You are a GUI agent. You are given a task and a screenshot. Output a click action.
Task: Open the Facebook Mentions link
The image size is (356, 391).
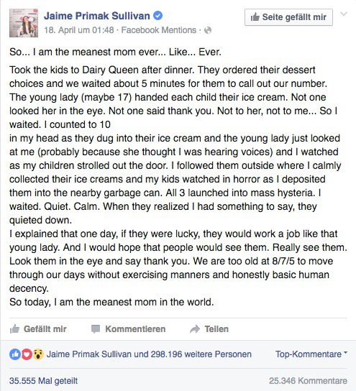click(159, 30)
